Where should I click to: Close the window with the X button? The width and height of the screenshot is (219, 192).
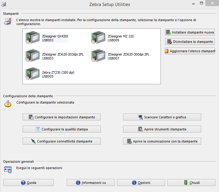pos(212,3)
